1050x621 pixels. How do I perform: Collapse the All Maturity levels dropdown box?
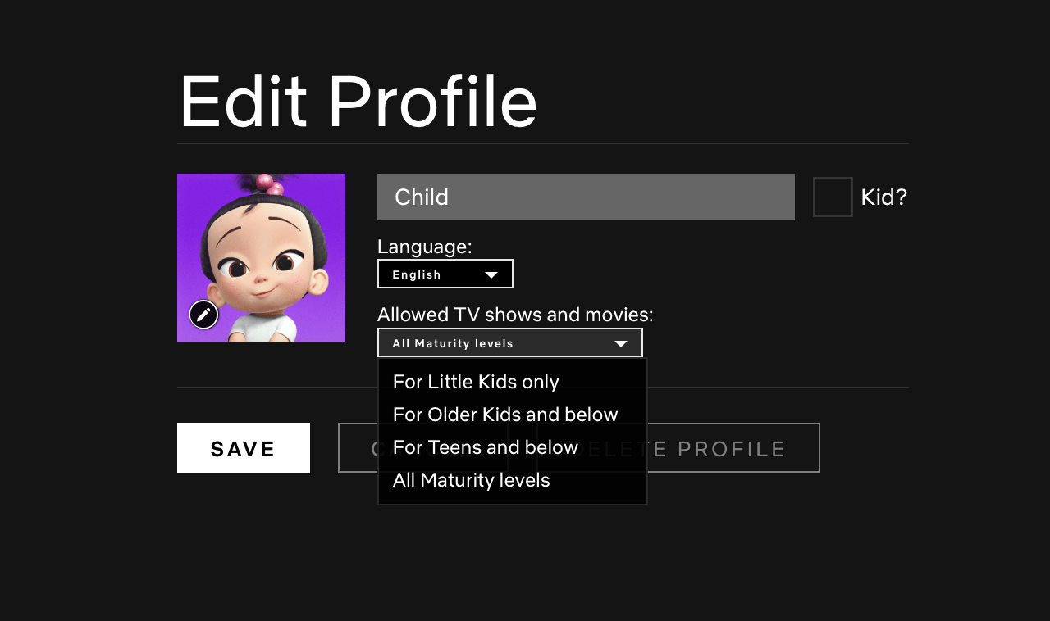pos(509,343)
